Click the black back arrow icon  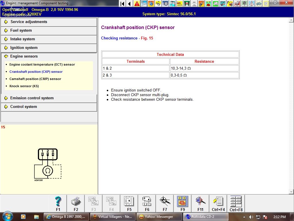(x=129, y=3)
